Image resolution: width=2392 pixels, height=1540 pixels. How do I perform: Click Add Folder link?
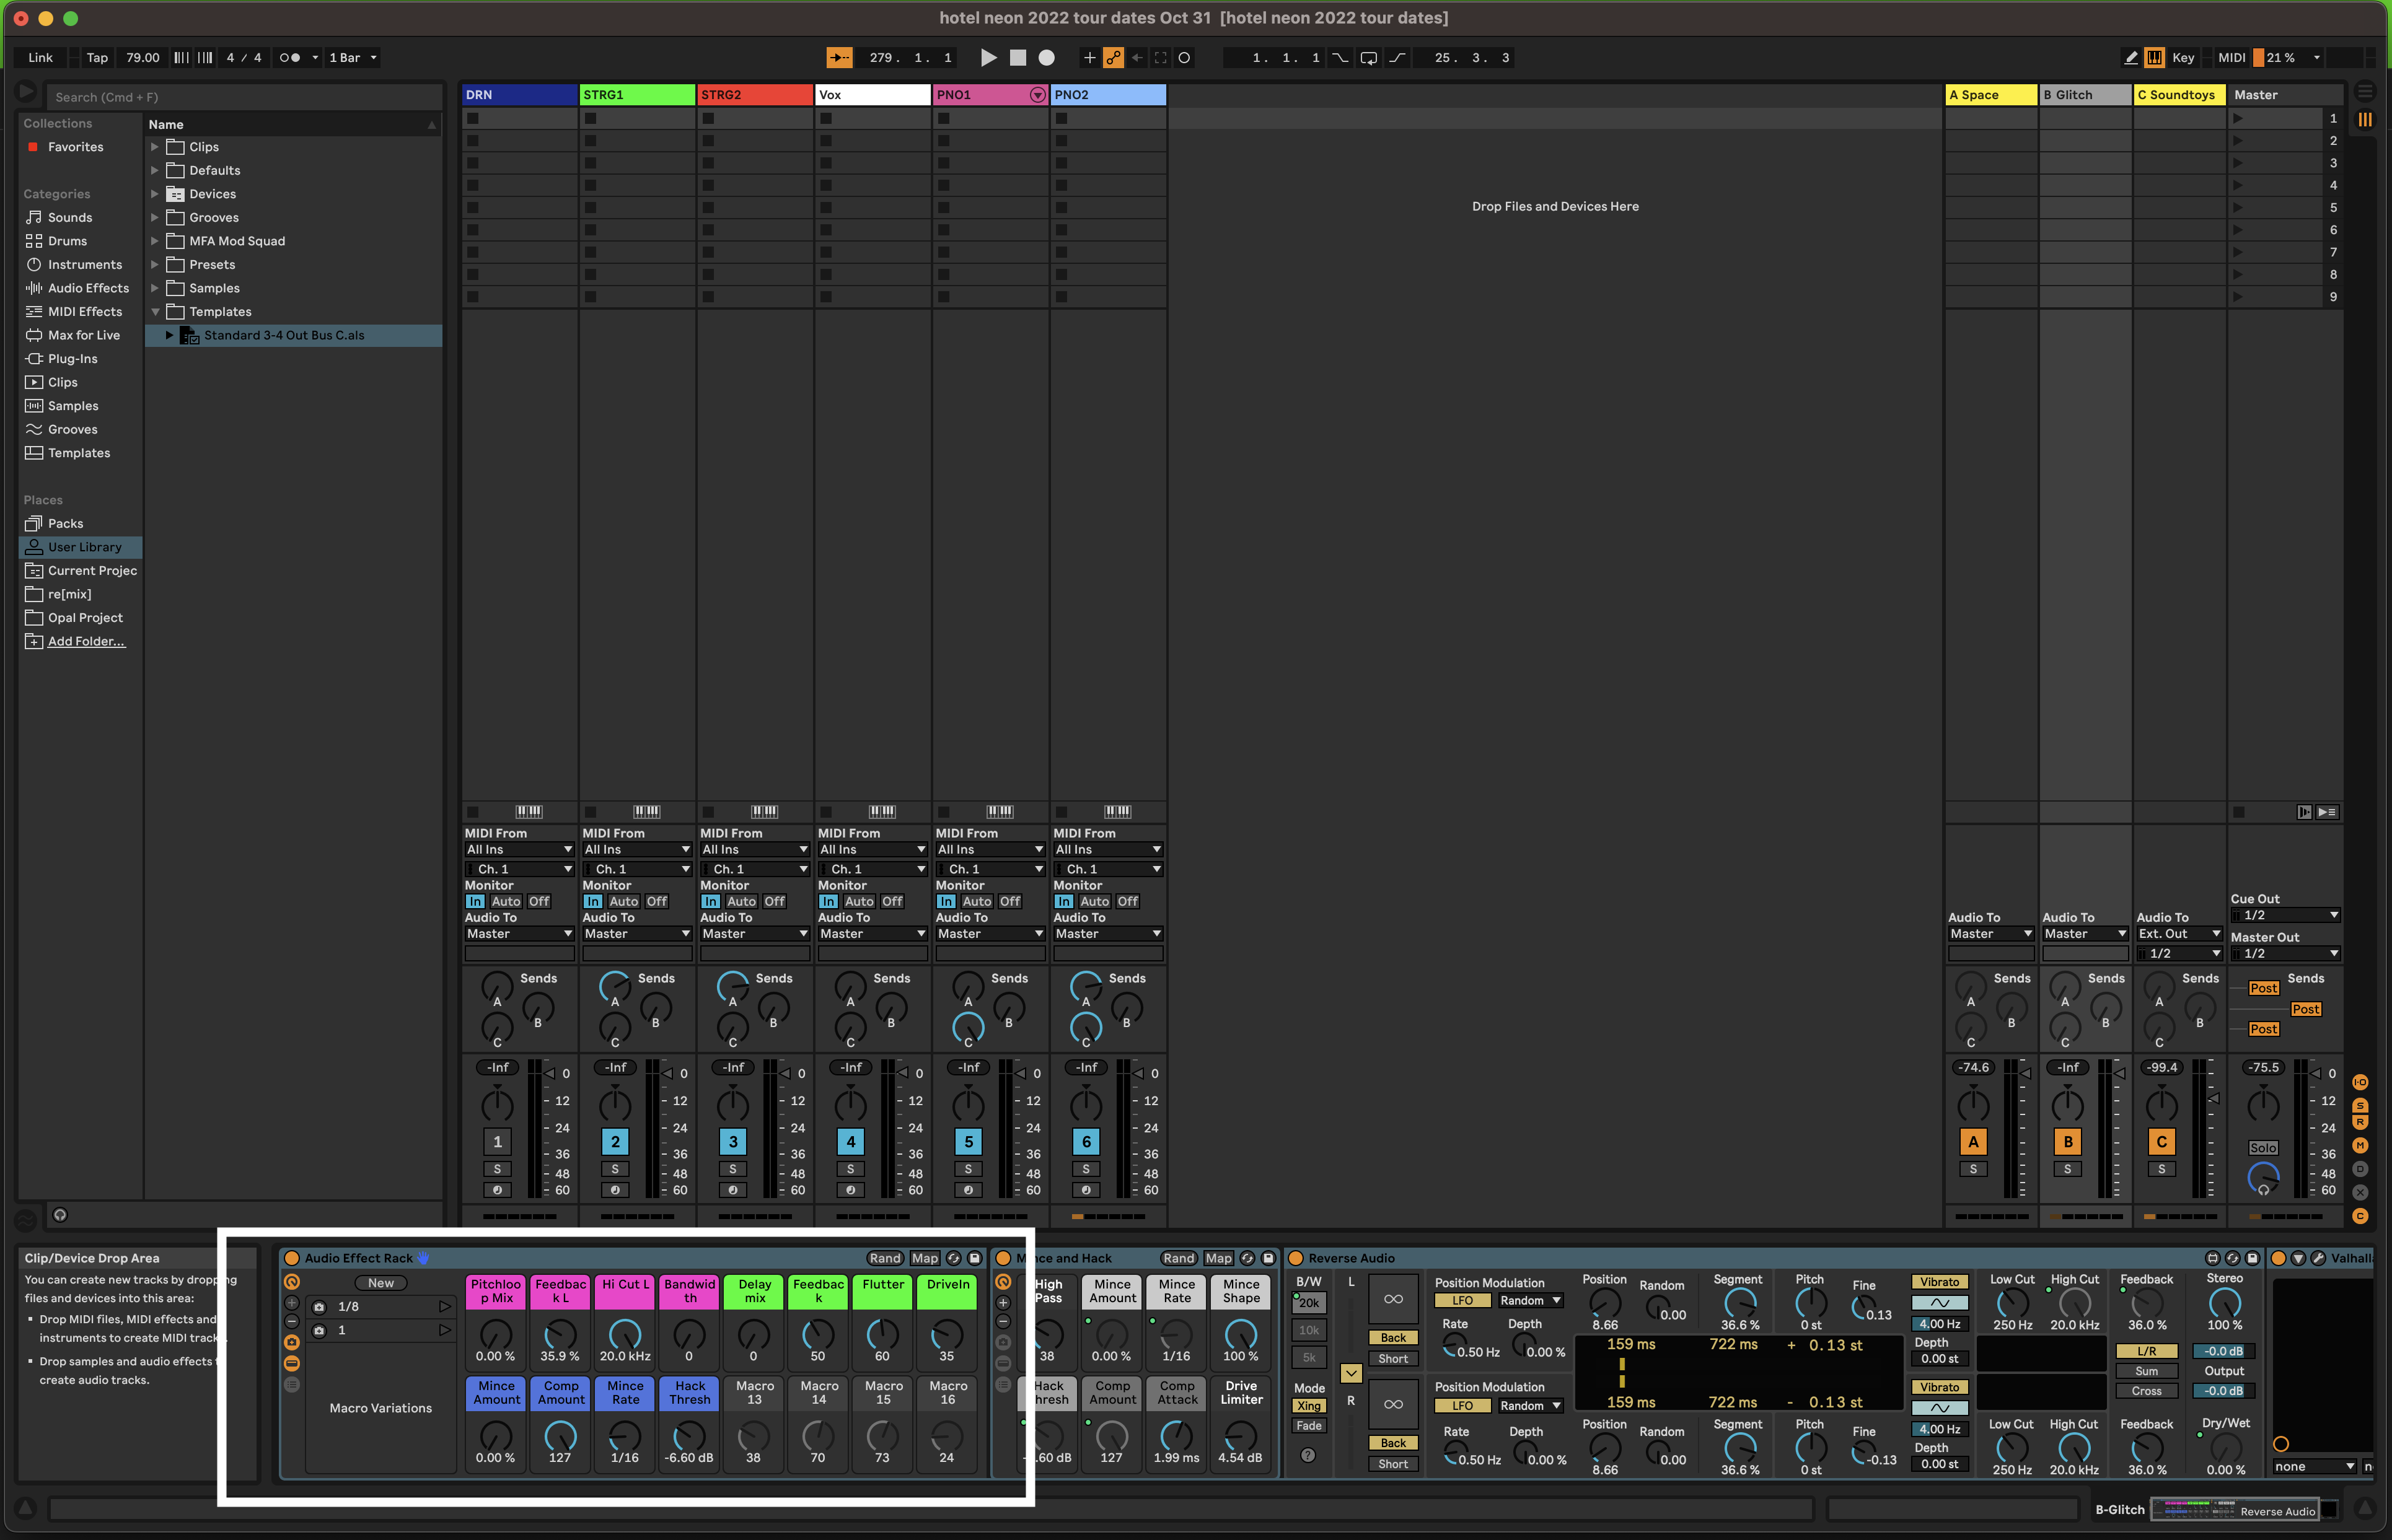(86, 641)
